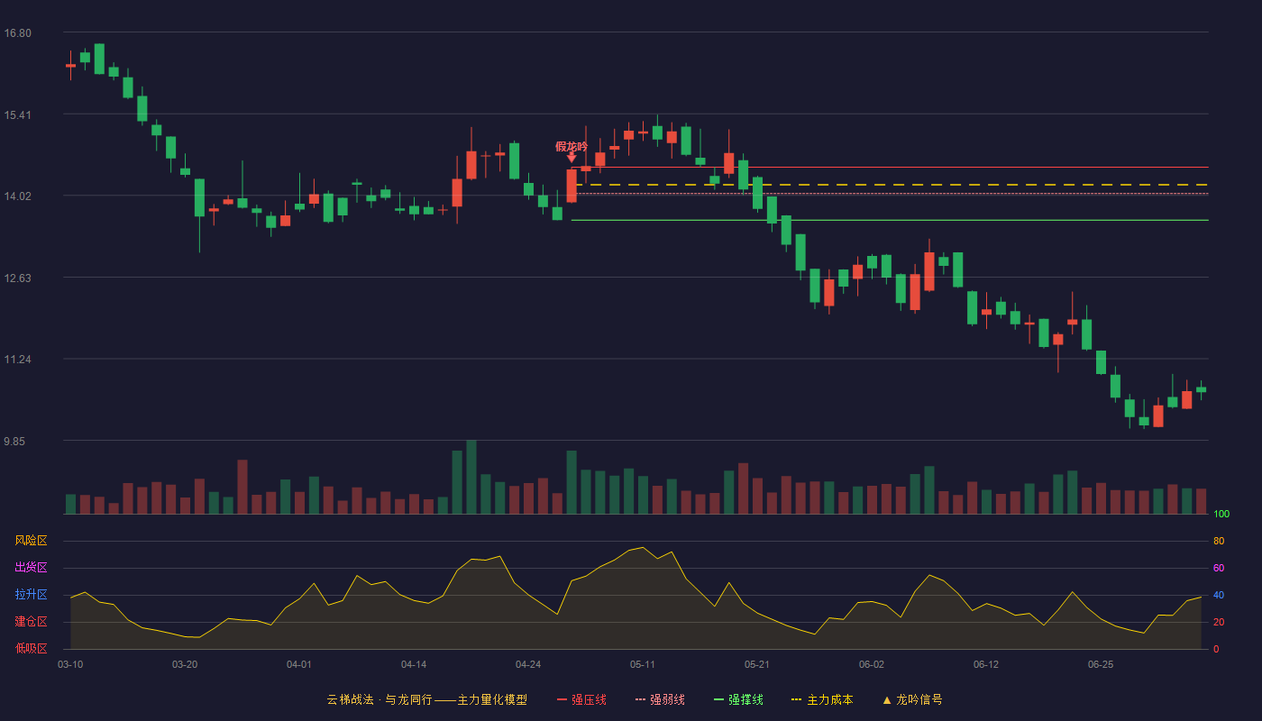Click the 05-11 date axis label
1262x721 pixels.
(x=643, y=664)
